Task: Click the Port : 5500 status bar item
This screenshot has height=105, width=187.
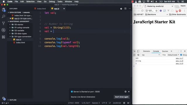Action: click(73, 103)
